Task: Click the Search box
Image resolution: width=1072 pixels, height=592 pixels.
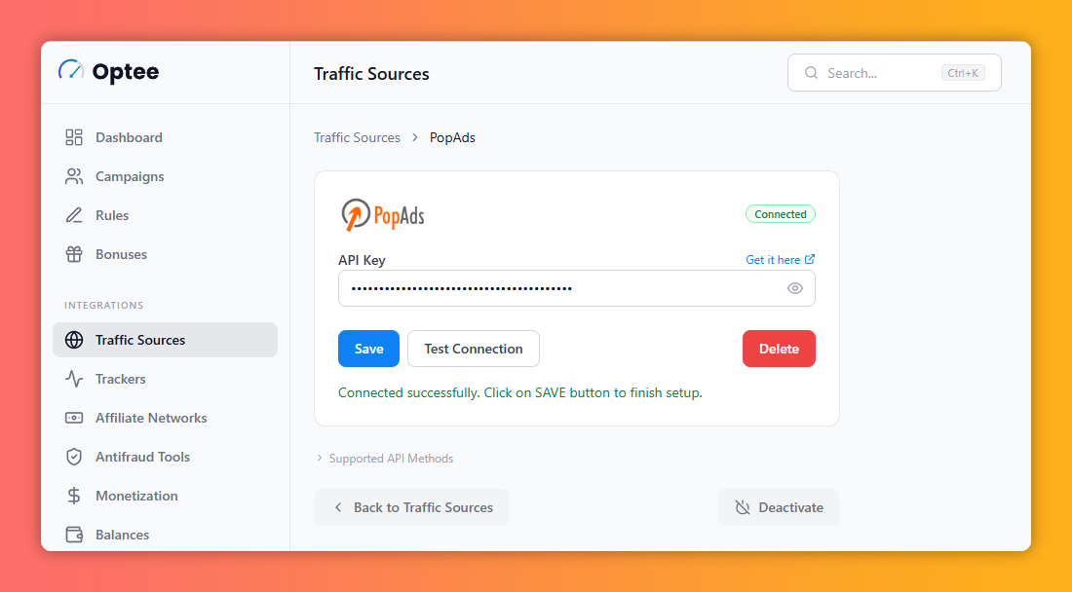Action: (x=895, y=73)
